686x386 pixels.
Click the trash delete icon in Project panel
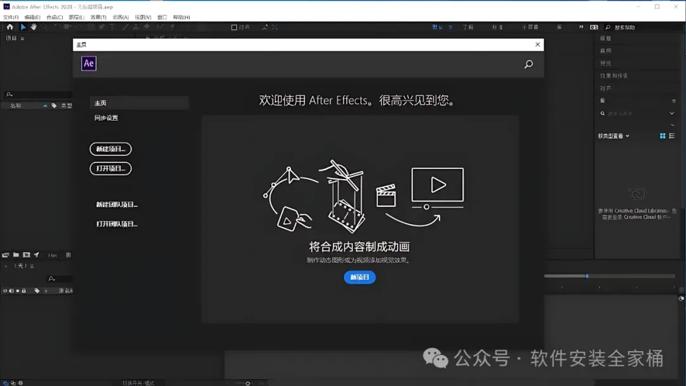68,255
